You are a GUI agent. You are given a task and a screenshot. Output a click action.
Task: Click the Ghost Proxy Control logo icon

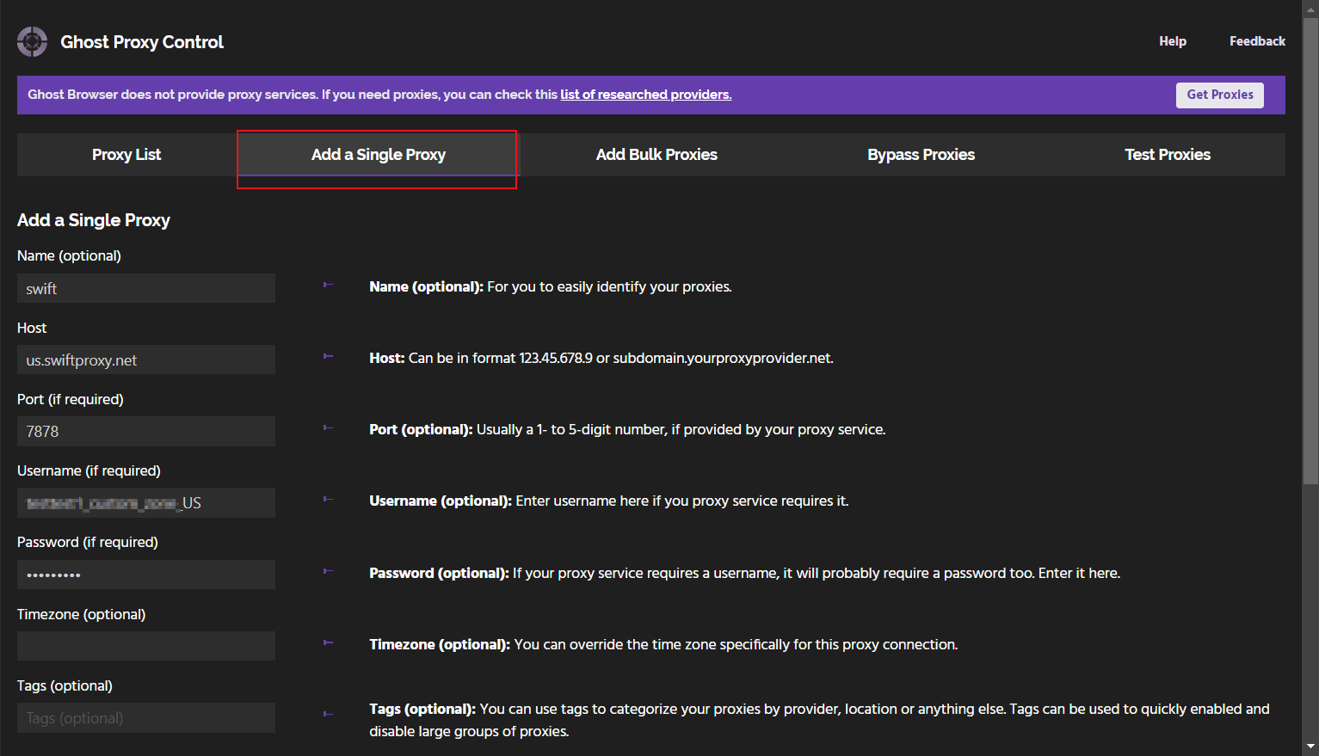tap(33, 41)
